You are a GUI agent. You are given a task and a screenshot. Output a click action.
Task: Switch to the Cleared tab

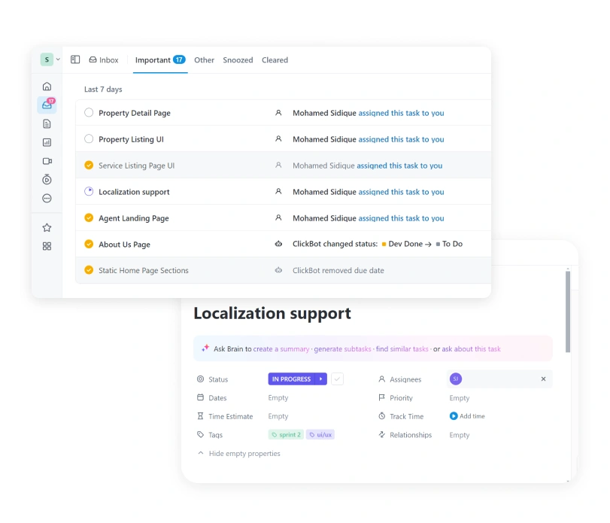(275, 60)
